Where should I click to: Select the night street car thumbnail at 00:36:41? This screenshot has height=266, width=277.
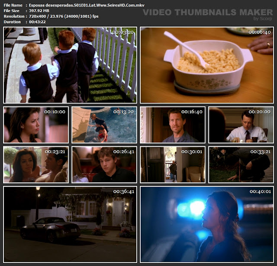(70, 224)
